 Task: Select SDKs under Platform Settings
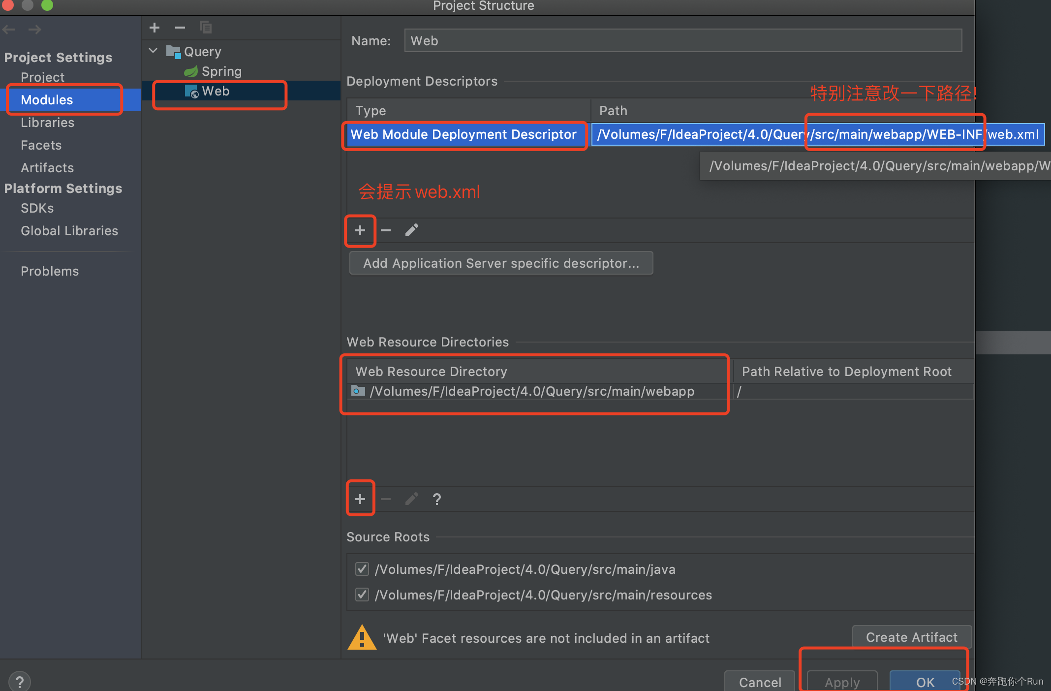(37, 208)
